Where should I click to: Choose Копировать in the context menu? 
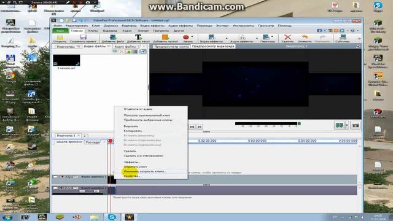coord(133,131)
